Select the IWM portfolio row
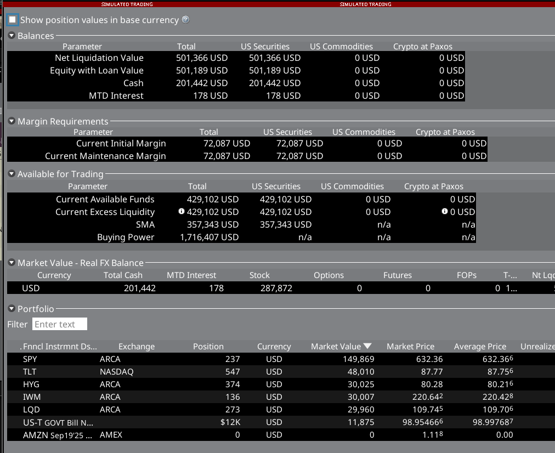555x453 pixels. coord(281,397)
